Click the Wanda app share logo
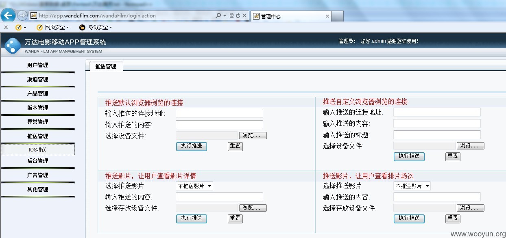This screenshot has height=238, width=506. coord(12,45)
